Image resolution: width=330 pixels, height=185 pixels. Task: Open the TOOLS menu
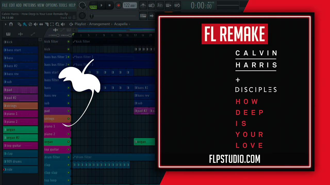[x=63, y=5]
